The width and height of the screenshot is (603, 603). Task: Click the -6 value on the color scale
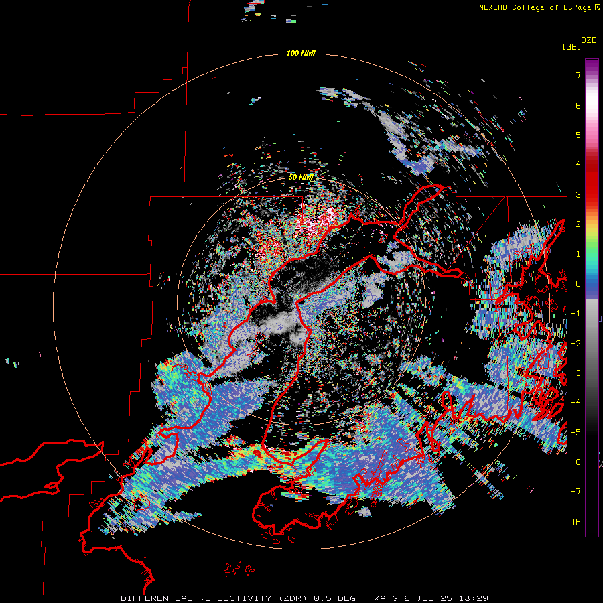coord(576,462)
